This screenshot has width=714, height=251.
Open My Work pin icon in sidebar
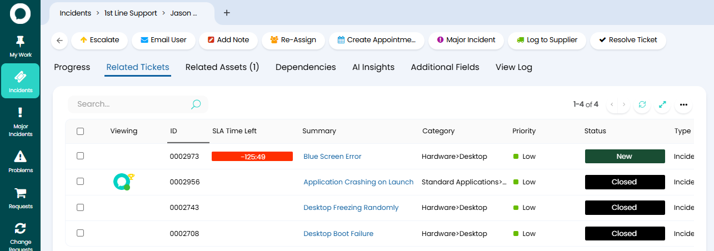tap(20, 41)
